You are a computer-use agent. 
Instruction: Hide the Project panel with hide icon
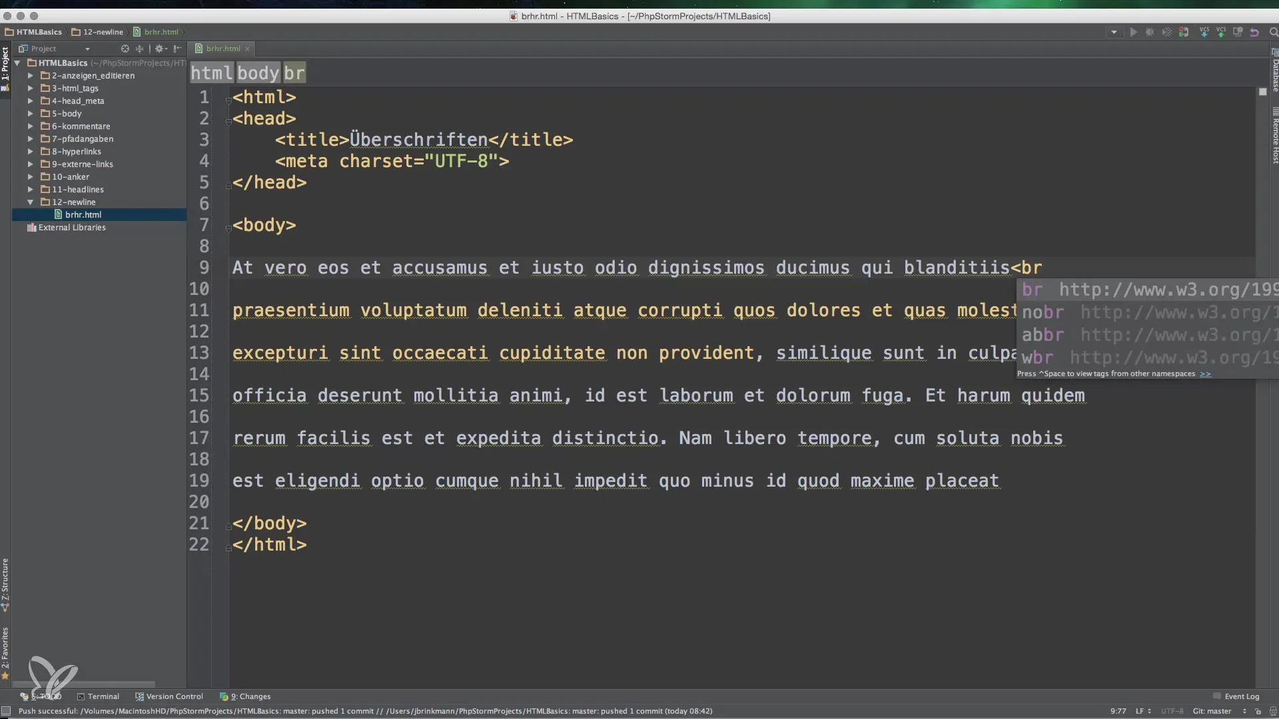tap(177, 49)
